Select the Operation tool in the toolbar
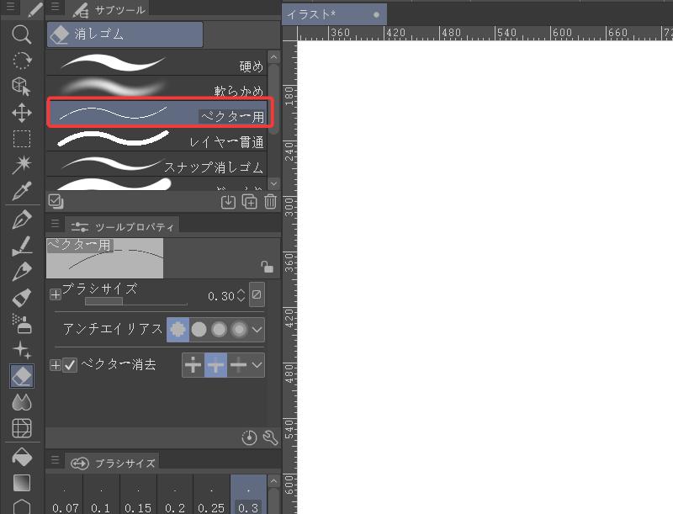The height and width of the screenshot is (514, 673). pyautogui.click(x=21, y=84)
